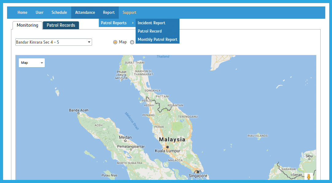The image size is (332, 183).
Task: Click the KEDAH label
Action: pyautogui.click(x=149, y=105)
